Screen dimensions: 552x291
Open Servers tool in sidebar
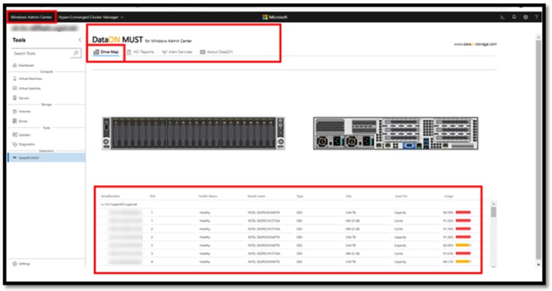21,98
